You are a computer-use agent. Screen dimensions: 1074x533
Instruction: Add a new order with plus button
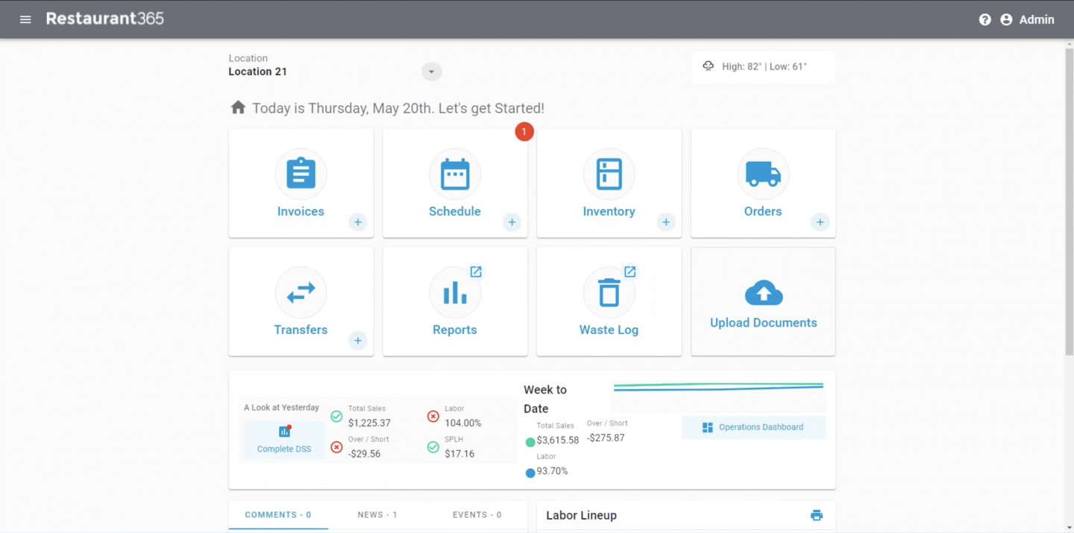[820, 222]
